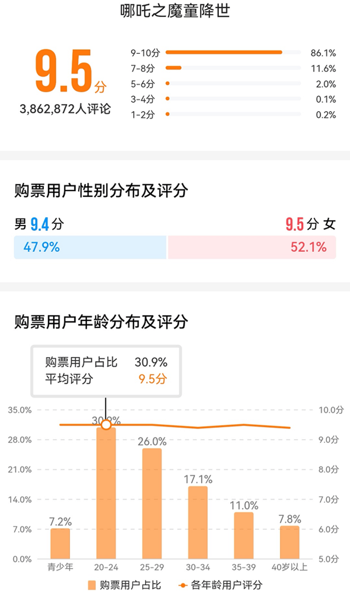Image resolution: width=350 pixels, height=592 pixels.
Task: Click the orange dot on the 1-2分 bar
Action: coord(167,114)
